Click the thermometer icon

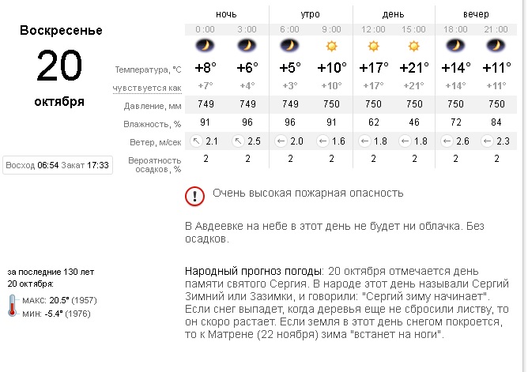coord(13,306)
